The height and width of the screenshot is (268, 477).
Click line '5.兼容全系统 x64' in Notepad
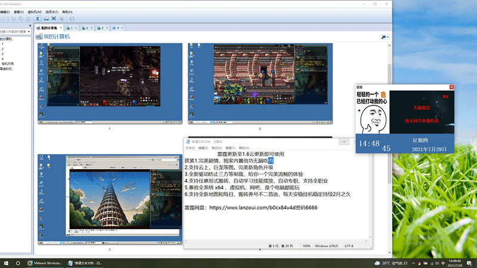[x=242, y=188]
